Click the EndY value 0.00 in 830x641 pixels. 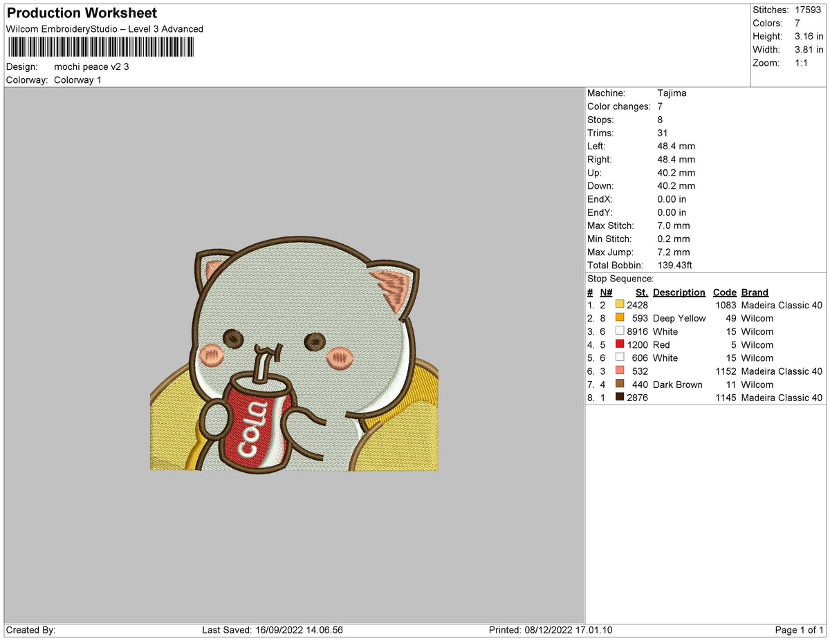tap(672, 212)
